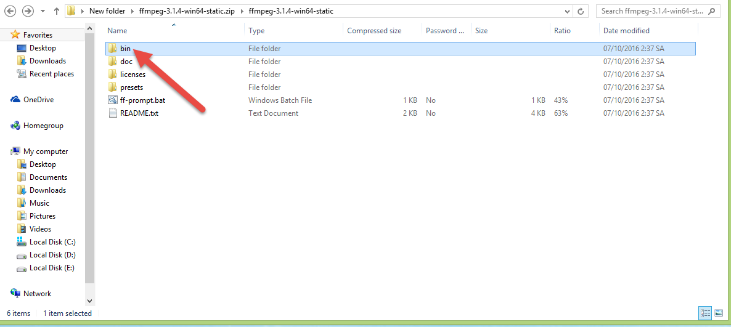Open Local Disk (C:) drive

click(52, 242)
